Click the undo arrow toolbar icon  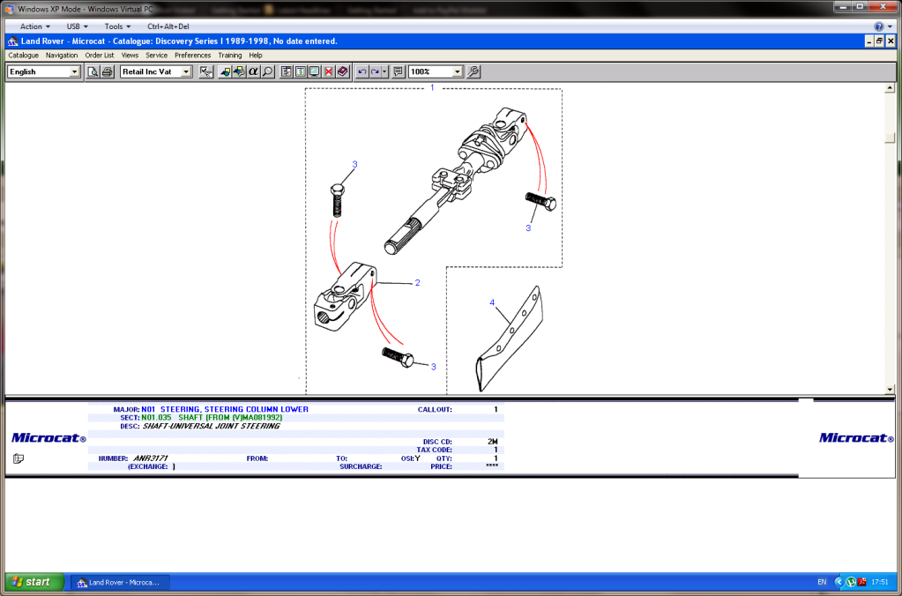click(362, 72)
